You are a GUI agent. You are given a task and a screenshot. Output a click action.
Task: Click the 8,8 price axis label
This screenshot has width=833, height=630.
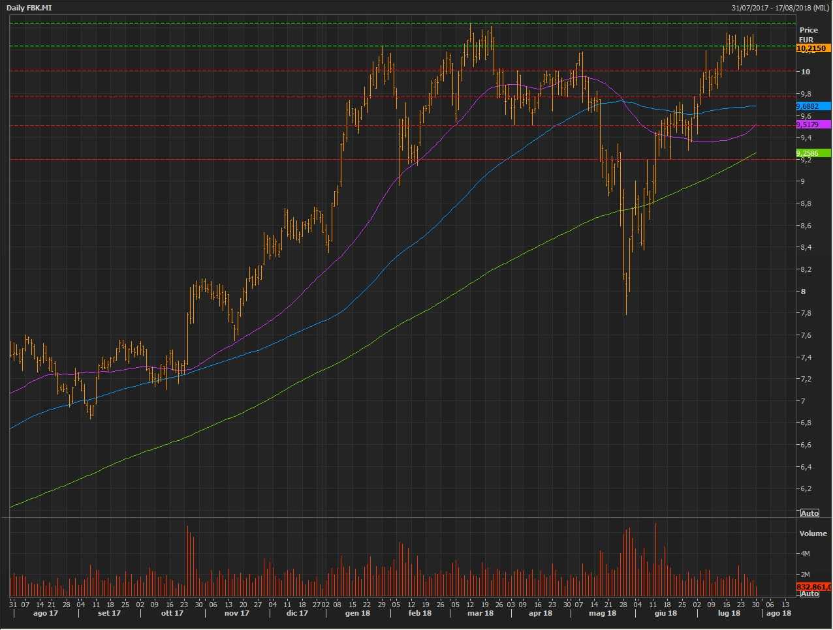[x=806, y=203]
